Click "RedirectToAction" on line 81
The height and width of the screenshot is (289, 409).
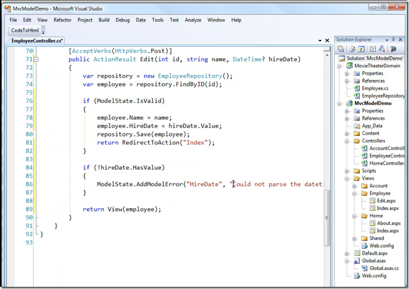(151, 143)
